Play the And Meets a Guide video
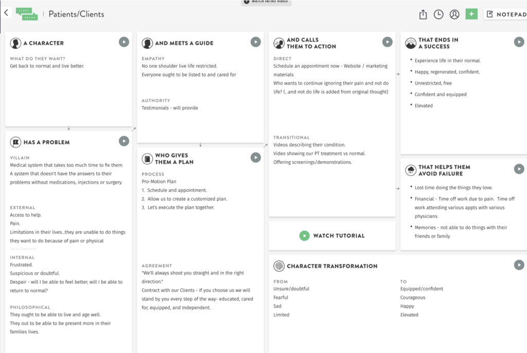The image size is (527, 353). 256,42
